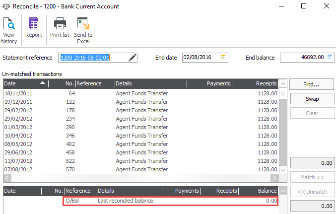The image size is (336, 214).
Task: Select transaction number 178
Action: (140, 110)
